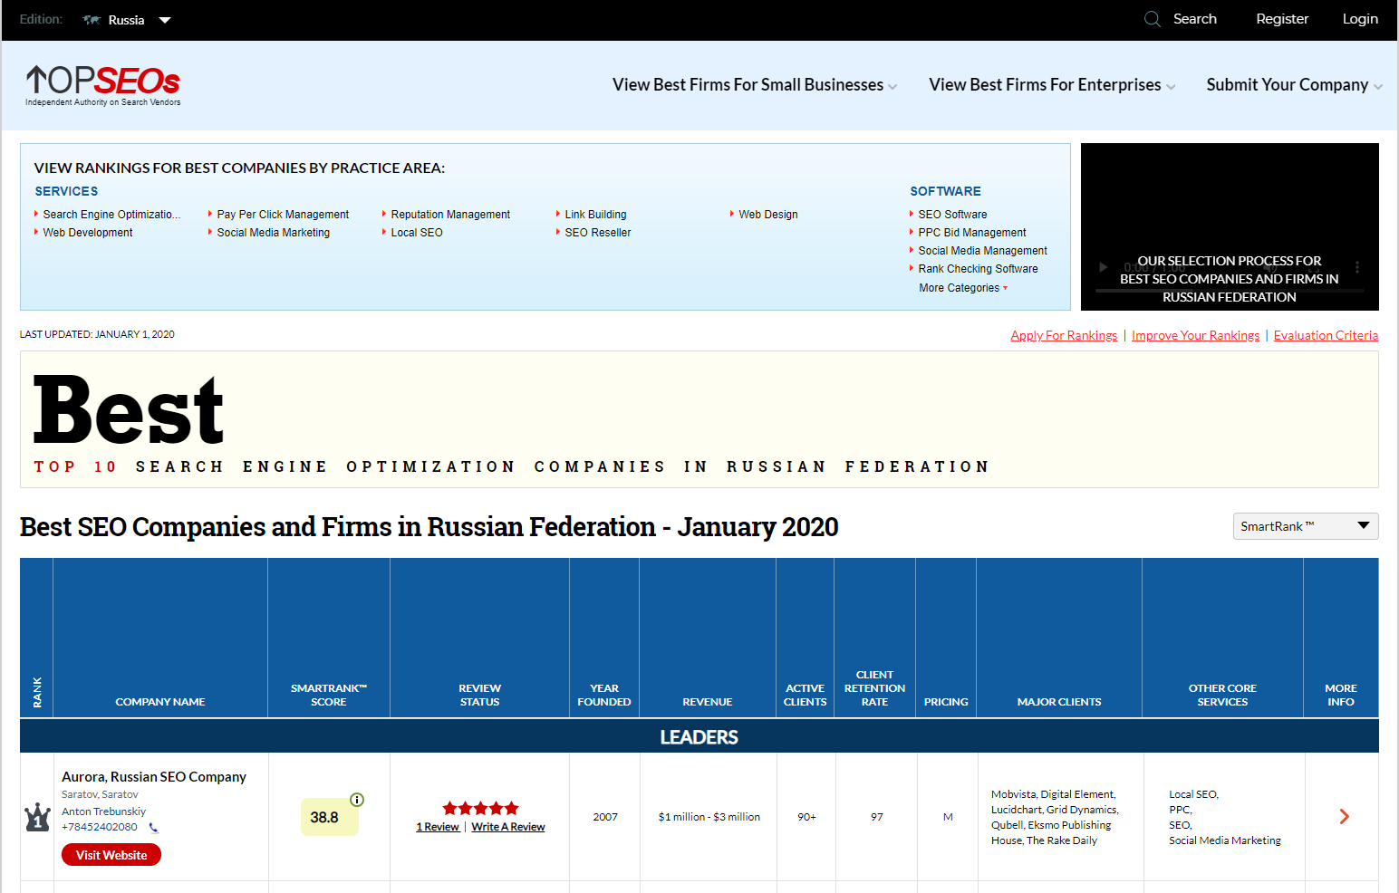The image size is (1399, 893).
Task: Click the phone icon next to +78452402080
Action: tap(153, 828)
